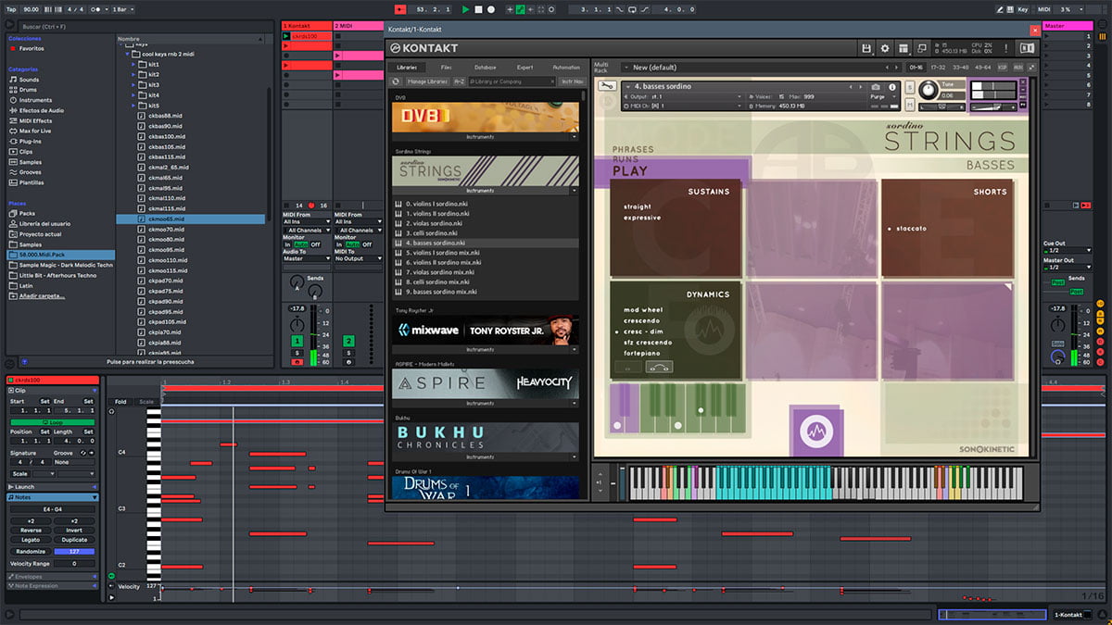Click the info icon in instrument header
1112x625 pixels.
pos(891,86)
